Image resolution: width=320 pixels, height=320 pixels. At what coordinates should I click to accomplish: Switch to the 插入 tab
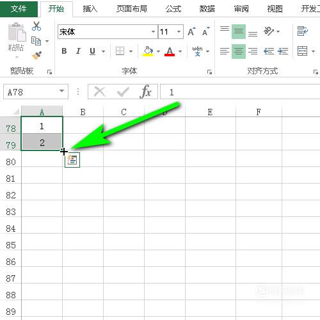[90, 9]
